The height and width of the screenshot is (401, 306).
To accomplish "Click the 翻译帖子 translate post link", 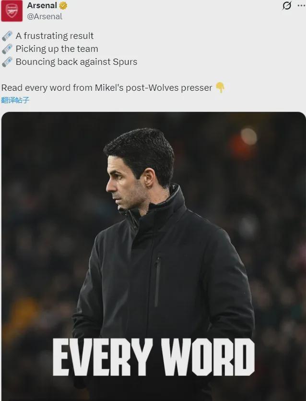I will pyautogui.click(x=15, y=100).
